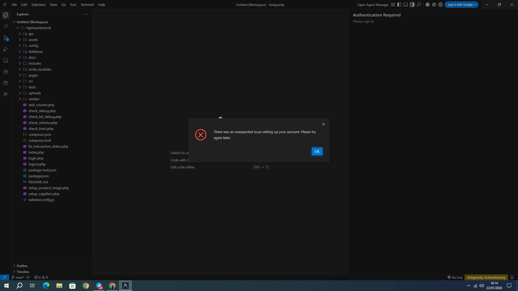This screenshot has height=291, width=518.
Task: Open the Search view in activity bar
Action: click(6, 26)
